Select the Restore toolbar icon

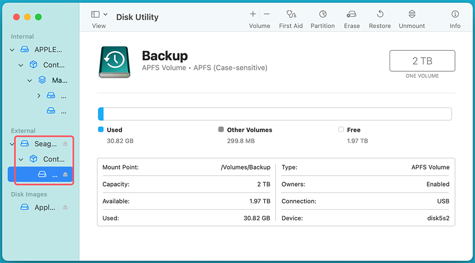click(x=380, y=15)
